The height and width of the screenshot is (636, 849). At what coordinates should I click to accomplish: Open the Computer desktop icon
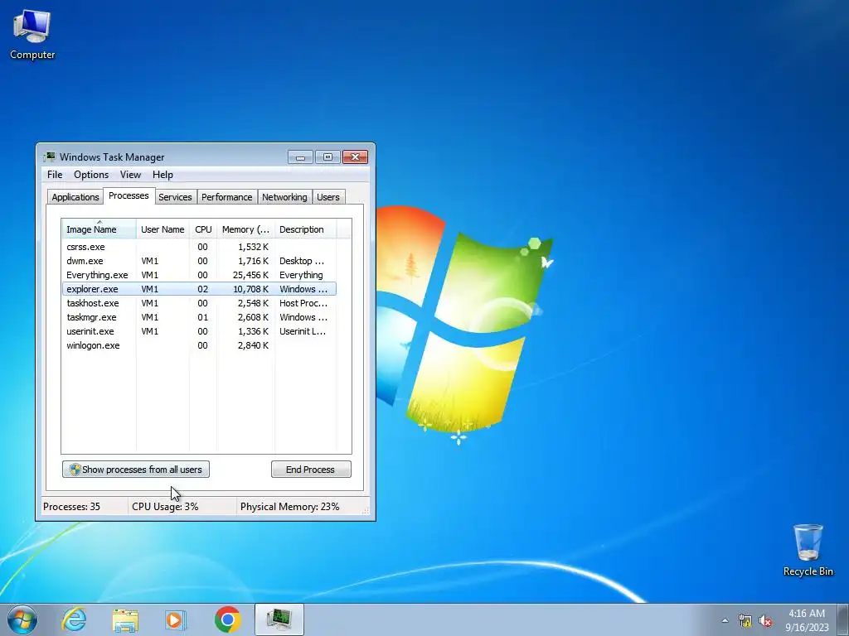tap(32, 35)
